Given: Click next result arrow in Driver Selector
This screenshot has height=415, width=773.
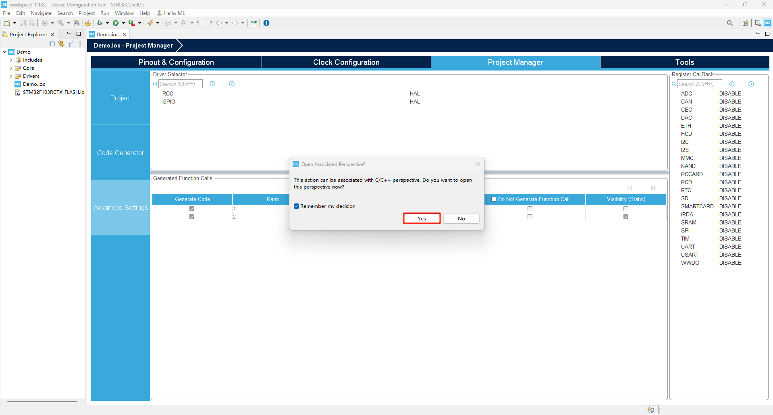Looking at the screenshot, I should point(232,84).
